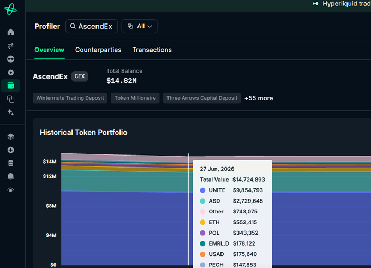
Task: Open the Home sidebar icon
Action: (11, 32)
